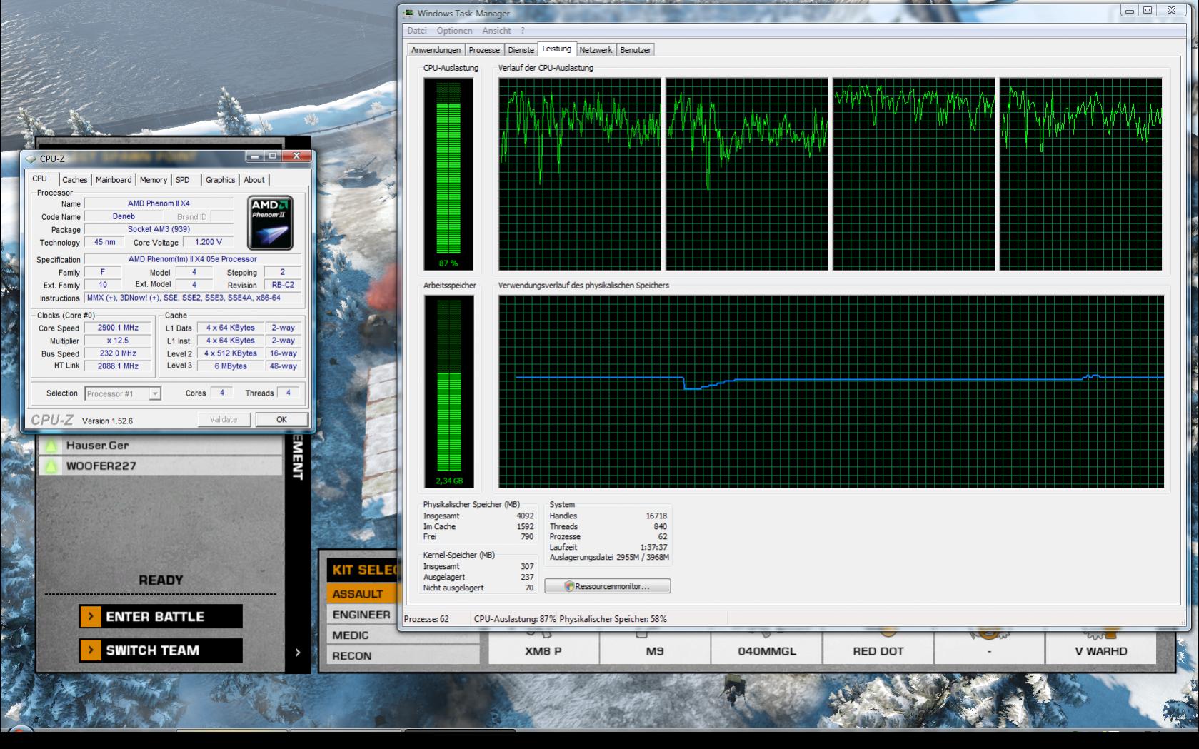The image size is (1199, 749).
Task: Open the Mainboard tab in CPU-Z
Action: [x=114, y=180]
